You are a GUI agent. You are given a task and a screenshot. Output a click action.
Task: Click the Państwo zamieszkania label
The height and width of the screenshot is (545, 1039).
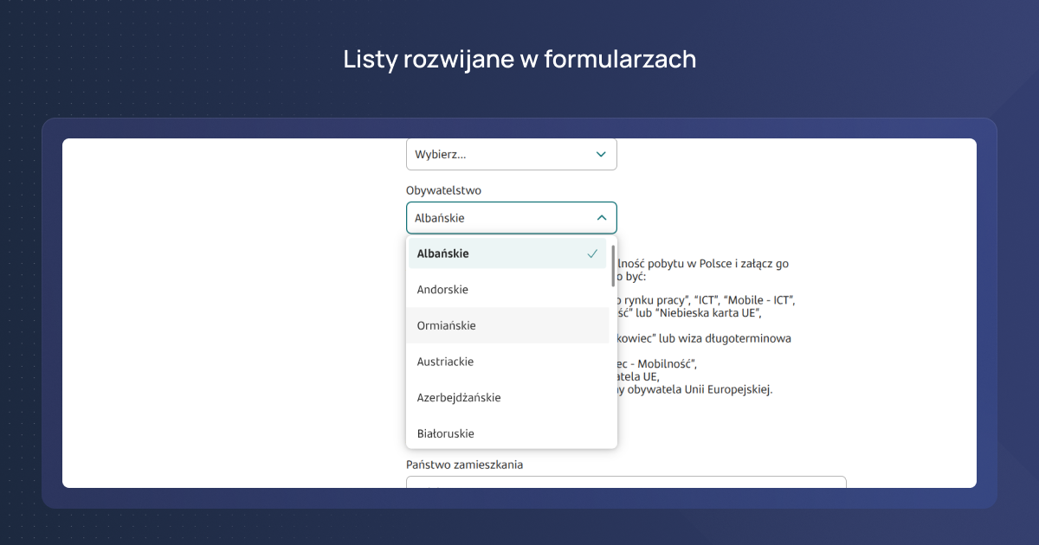464,465
